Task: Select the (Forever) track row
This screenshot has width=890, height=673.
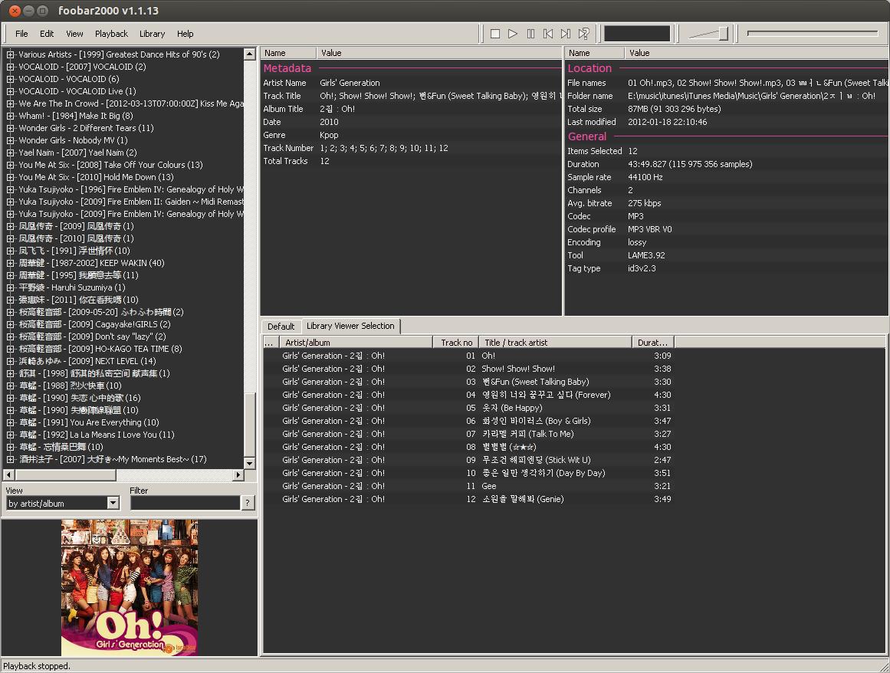Action: [x=469, y=395]
